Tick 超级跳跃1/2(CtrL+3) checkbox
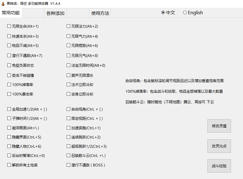The image size is (243, 179). coord(68,146)
